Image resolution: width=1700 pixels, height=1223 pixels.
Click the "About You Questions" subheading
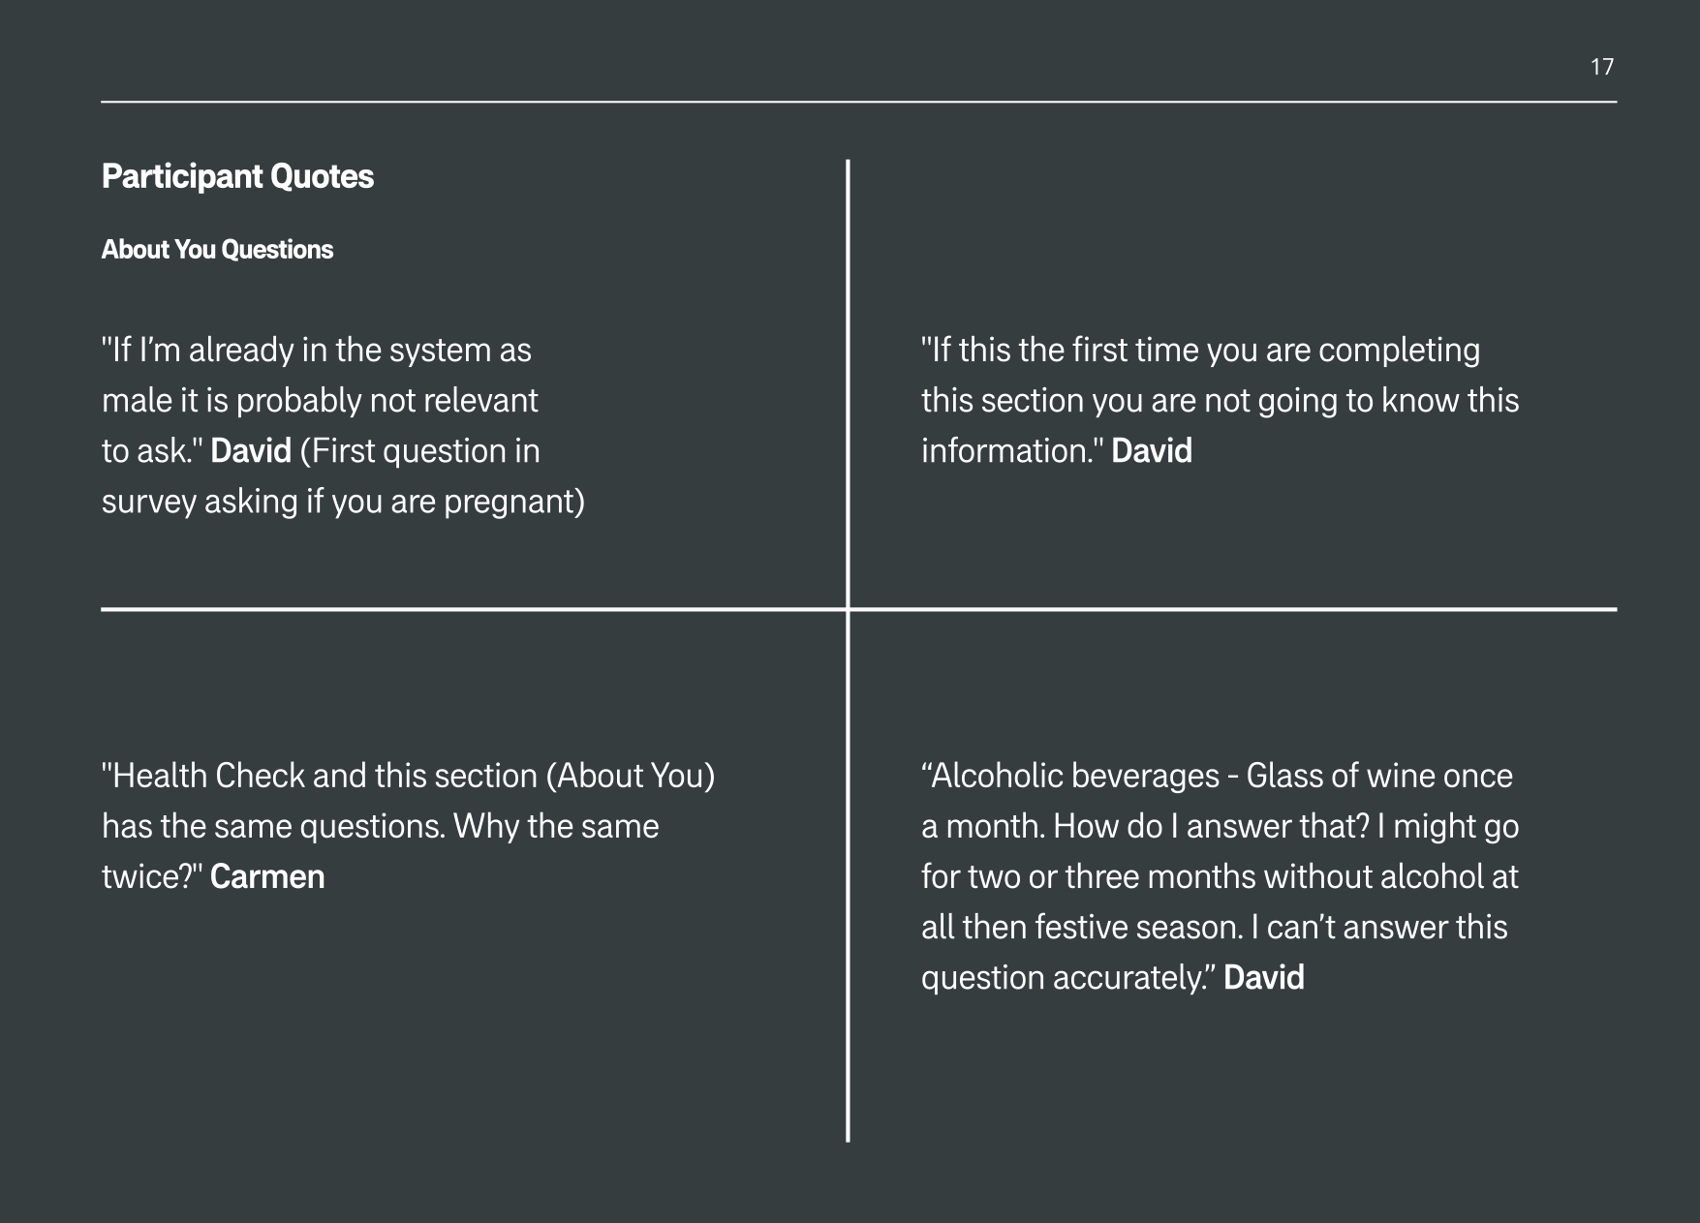(x=217, y=250)
